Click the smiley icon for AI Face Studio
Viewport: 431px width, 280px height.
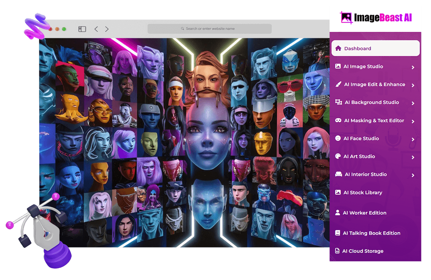point(338,138)
